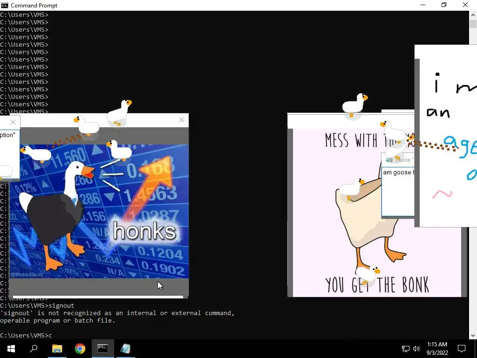The height and width of the screenshot is (358, 477).
Task: Click the current prompt line "C:\Users\VM5>c"
Action: pyautogui.click(x=26, y=335)
